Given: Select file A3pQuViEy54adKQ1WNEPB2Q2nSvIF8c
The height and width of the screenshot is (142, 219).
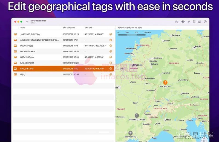Looking at the screenshot, I should (x=39, y=40).
